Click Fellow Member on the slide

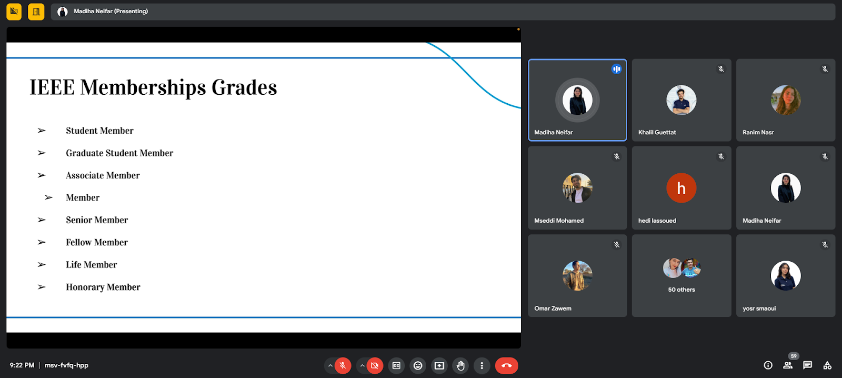click(x=97, y=242)
